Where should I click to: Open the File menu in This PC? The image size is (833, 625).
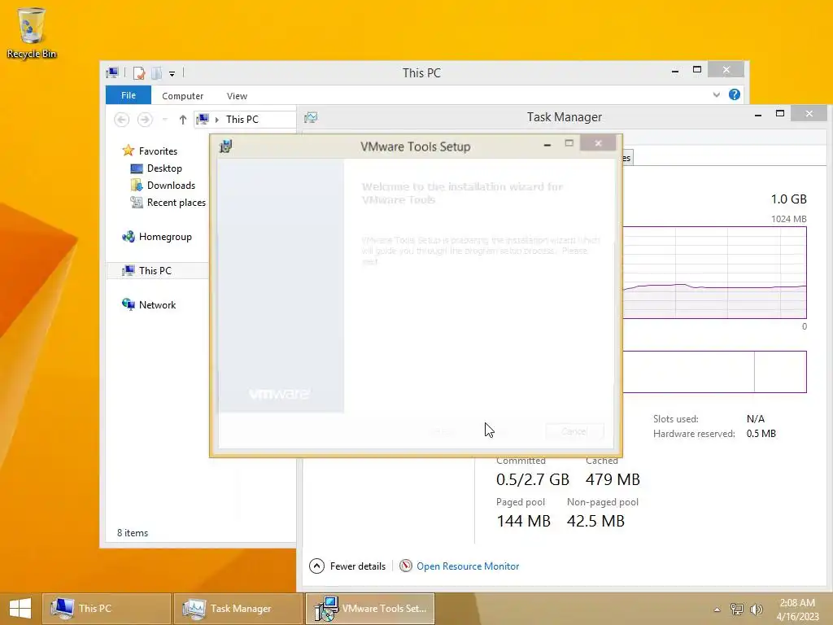128,95
